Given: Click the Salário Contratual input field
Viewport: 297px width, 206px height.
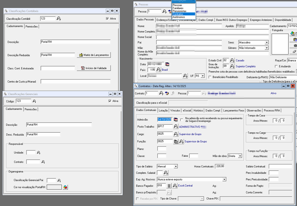Looking at the screenshot, I should pos(280,166).
